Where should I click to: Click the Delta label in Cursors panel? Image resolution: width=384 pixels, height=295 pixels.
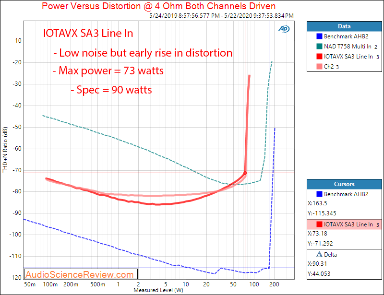point(330,255)
